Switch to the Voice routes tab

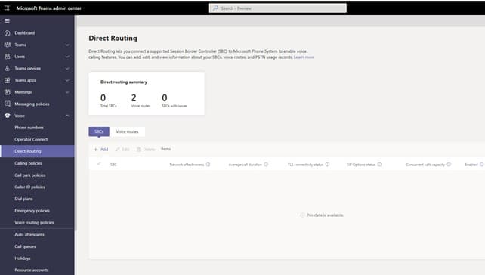[127, 131]
